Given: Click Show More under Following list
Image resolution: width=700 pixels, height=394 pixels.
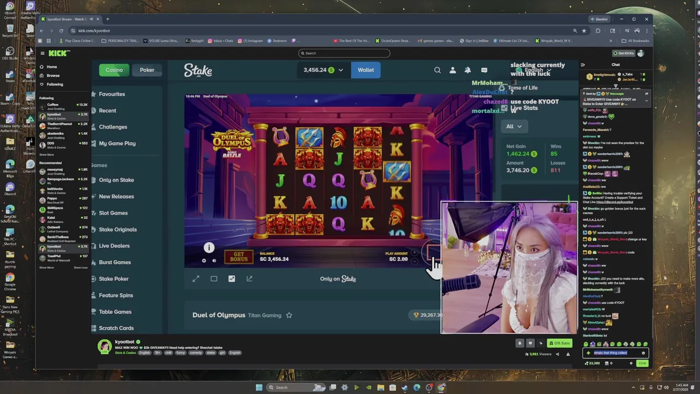Looking at the screenshot, I should (x=46, y=155).
